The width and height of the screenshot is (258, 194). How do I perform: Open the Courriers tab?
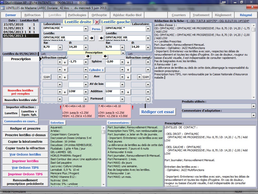pyautogui.click(x=179, y=15)
